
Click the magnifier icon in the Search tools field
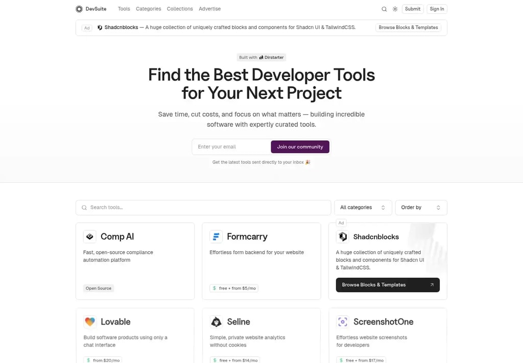click(x=84, y=207)
